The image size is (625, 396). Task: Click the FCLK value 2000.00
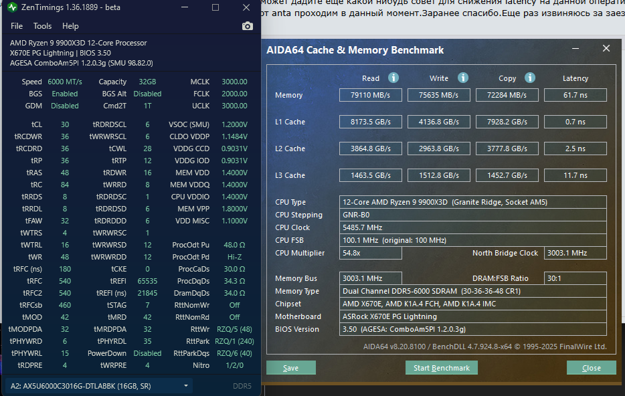pos(234,94)
